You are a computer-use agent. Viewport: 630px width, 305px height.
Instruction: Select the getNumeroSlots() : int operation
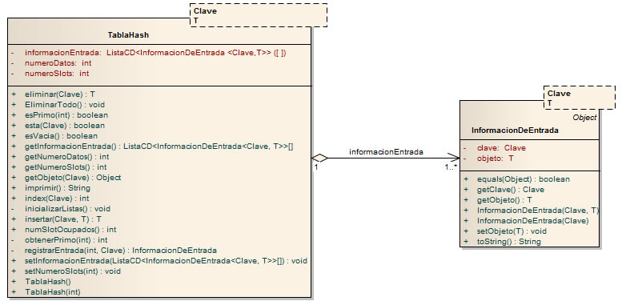pyautogui.click(x=66, y=167)
